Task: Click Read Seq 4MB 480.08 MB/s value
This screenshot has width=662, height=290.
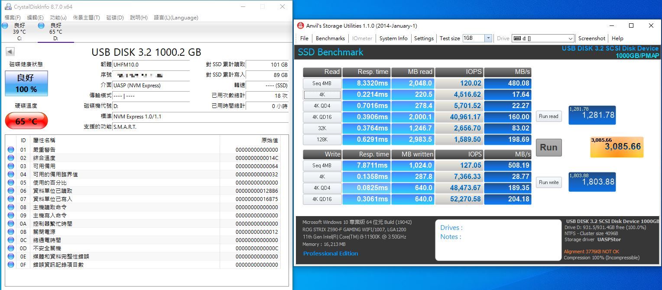Action: click(508, 83)
